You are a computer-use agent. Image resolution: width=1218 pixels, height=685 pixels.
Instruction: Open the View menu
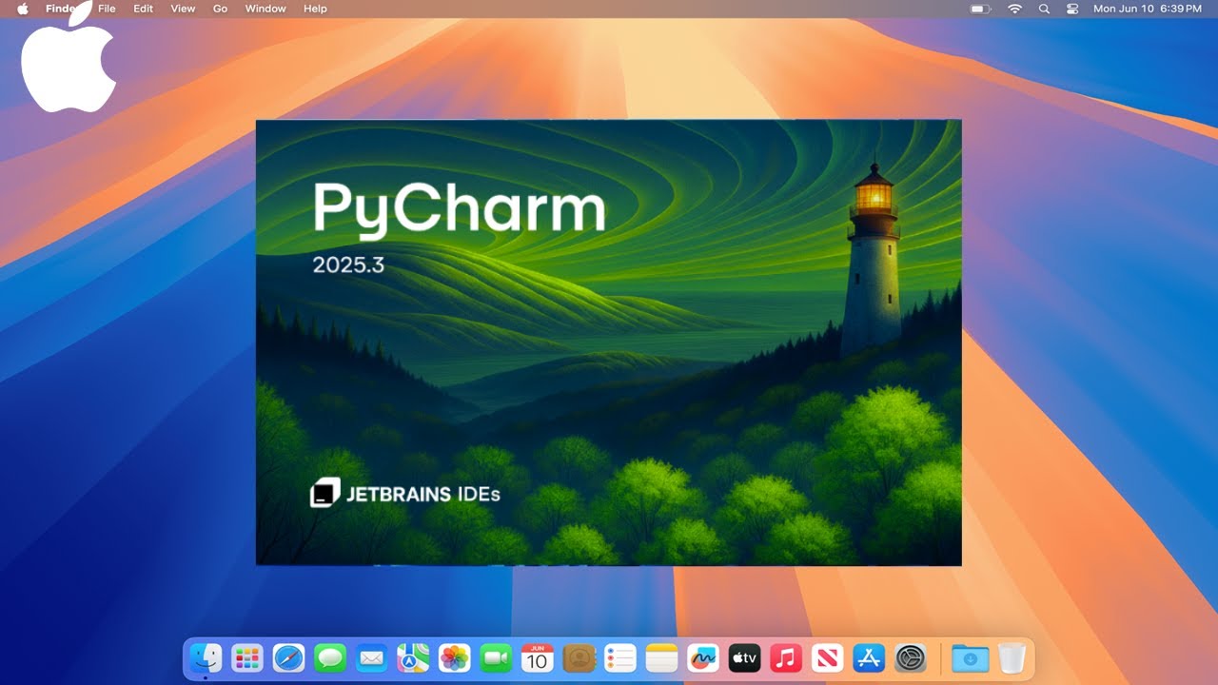pos(183,9)
